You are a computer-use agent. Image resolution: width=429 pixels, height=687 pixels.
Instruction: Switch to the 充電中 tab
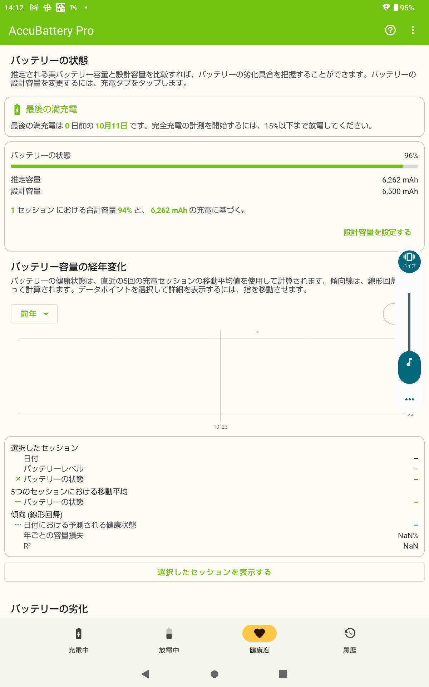(x=79, y=640)
